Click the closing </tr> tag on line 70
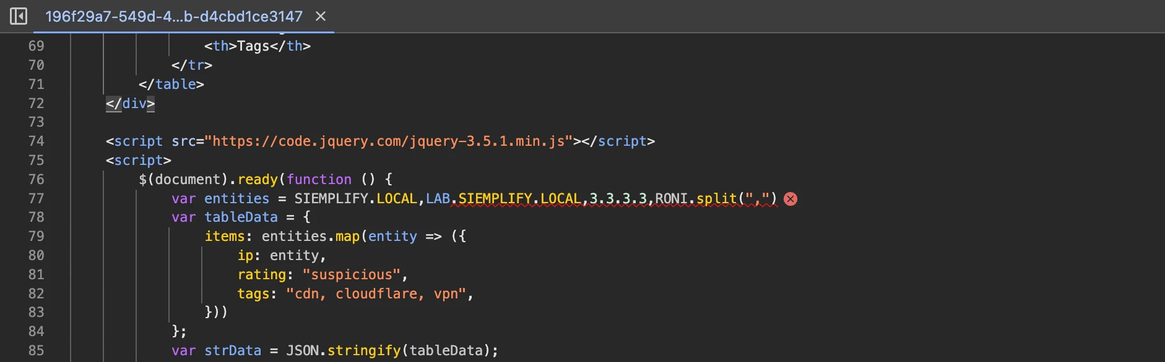 point(192,65)
